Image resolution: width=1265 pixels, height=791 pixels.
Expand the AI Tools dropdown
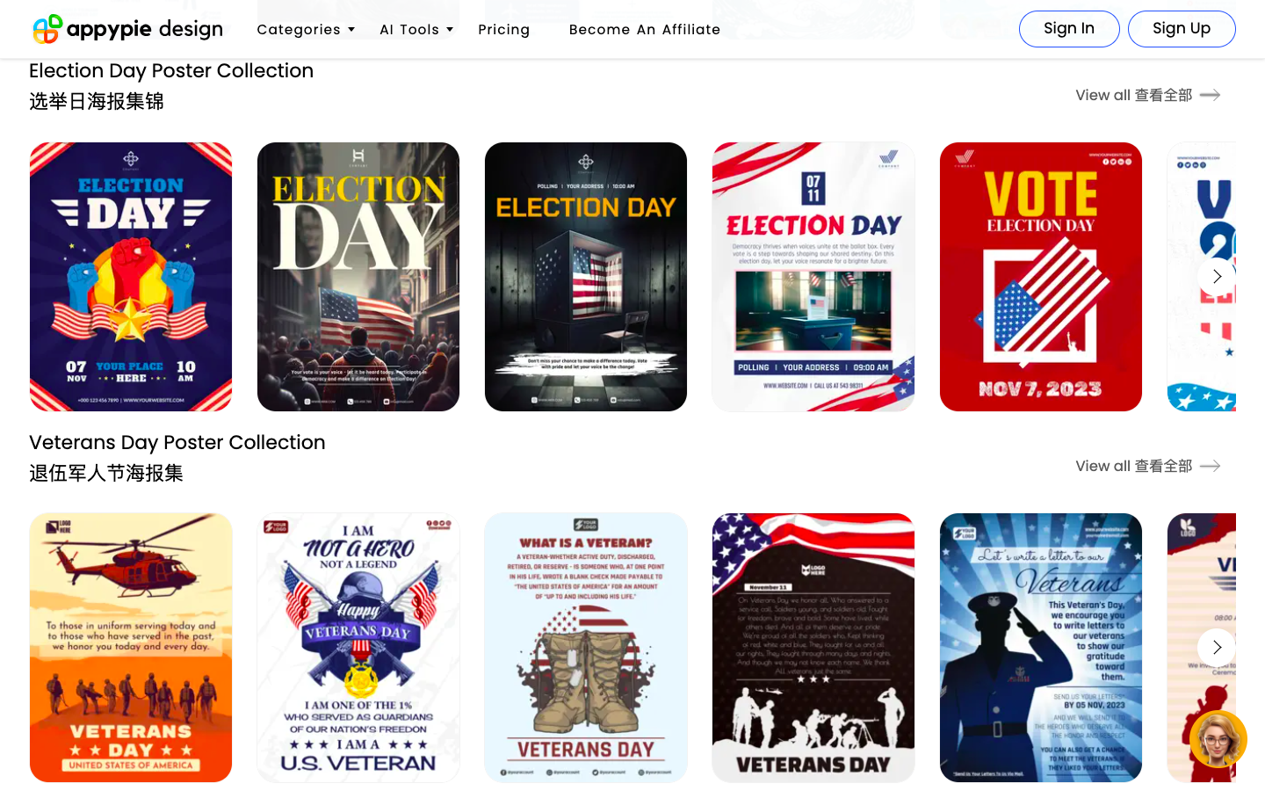click(x=416, y=29)
